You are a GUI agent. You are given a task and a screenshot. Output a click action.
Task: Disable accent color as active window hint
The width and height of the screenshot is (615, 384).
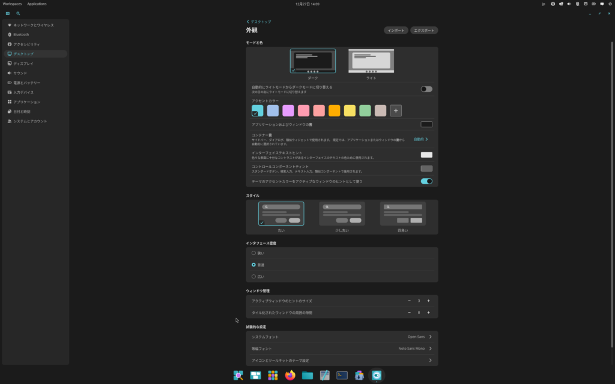426,181
